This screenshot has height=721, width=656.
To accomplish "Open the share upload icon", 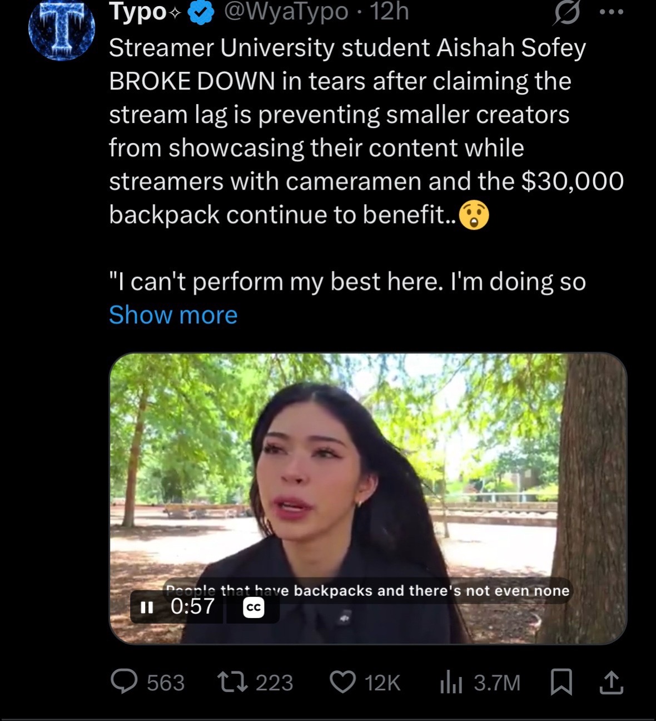I will click(611, 683).
